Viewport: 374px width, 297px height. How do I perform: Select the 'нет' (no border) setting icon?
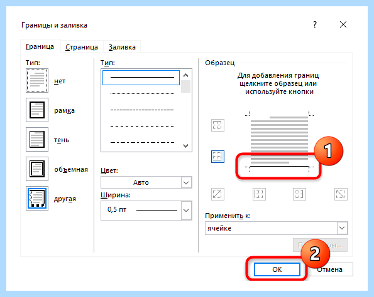37,80
